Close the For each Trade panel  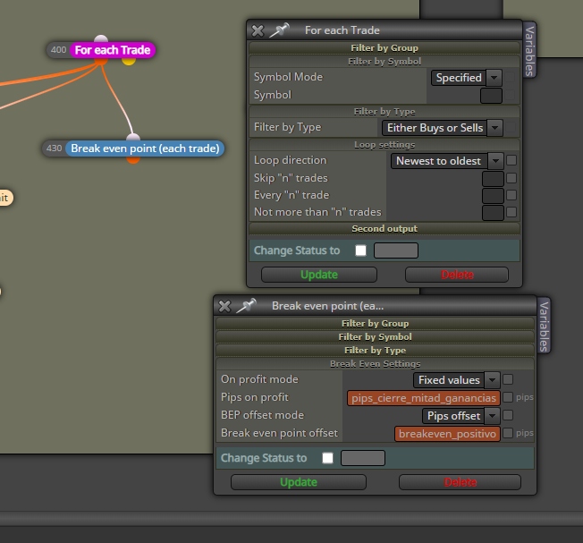[x=258, y=30]
